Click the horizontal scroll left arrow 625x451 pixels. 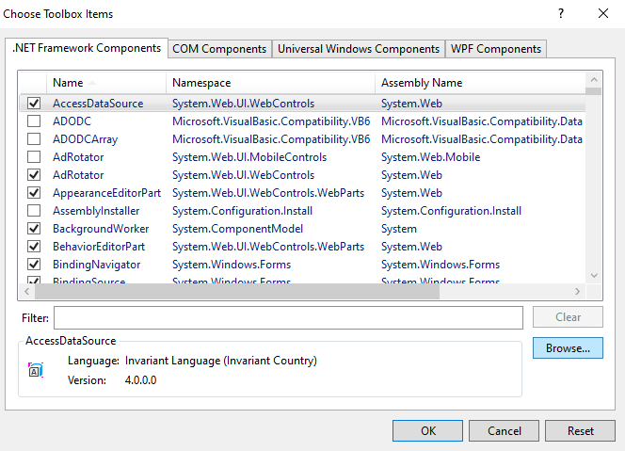point(26,292)
